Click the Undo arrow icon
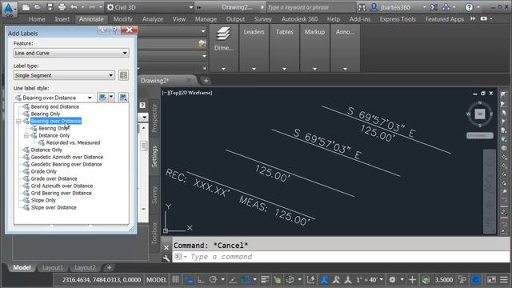Viewport: 512px width, 288px height. pos(74,7)
